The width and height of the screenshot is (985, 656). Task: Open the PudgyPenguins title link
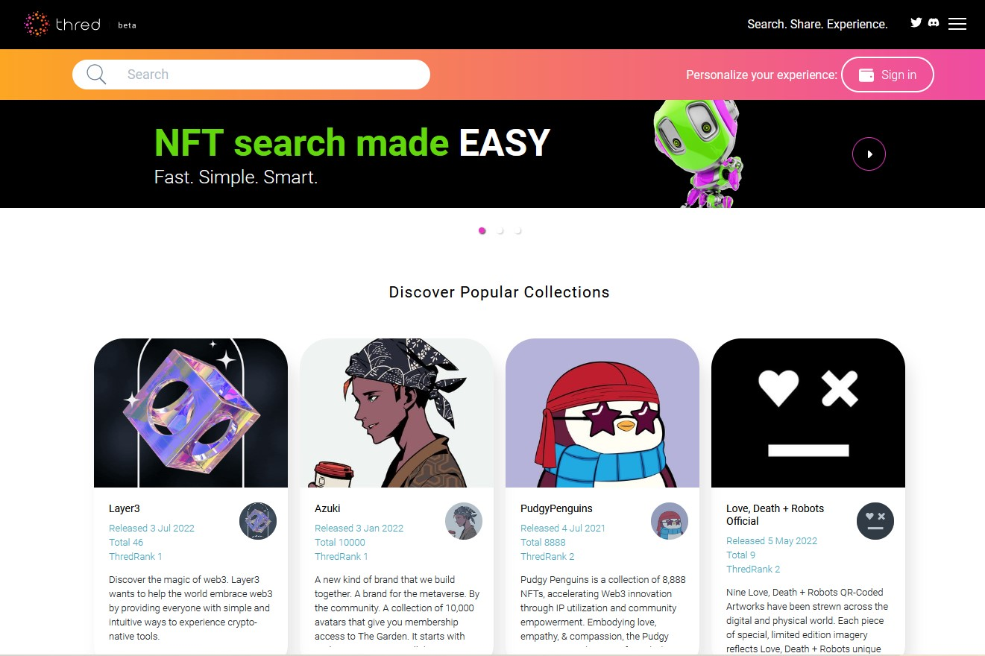pyautogui.click(x=556, y=508)
